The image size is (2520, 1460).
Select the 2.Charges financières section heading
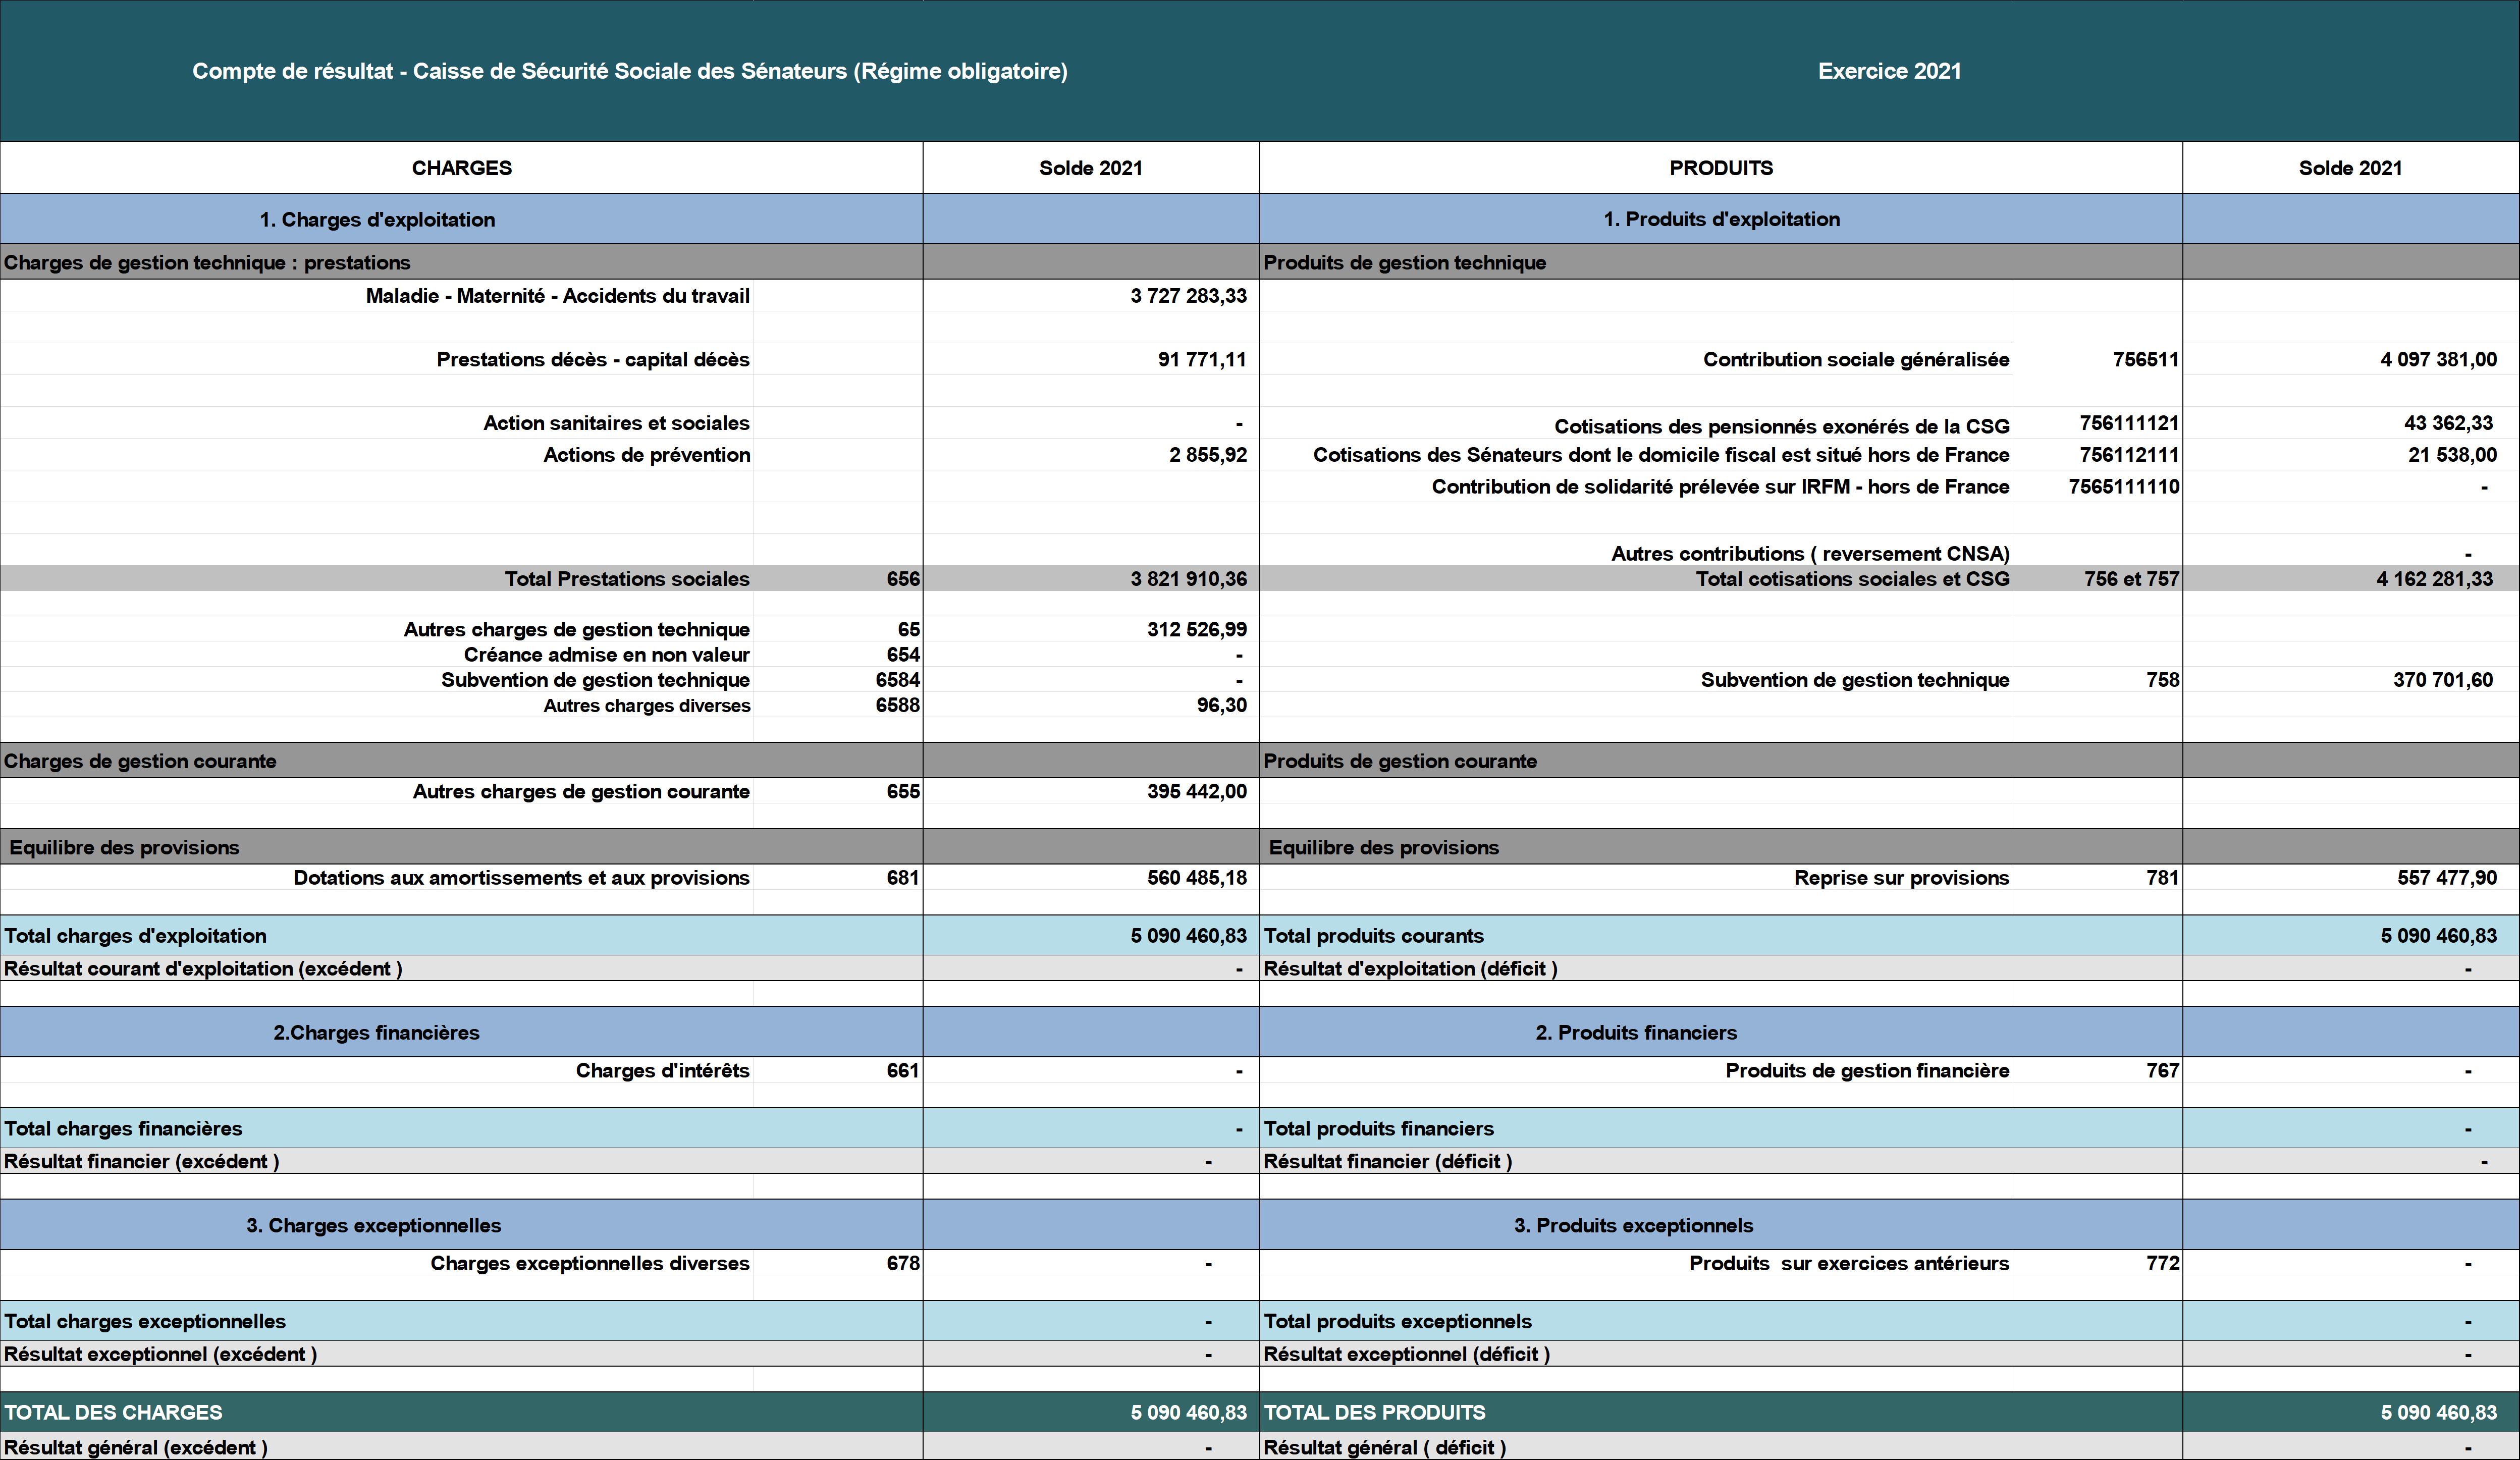coord(376,1033)
